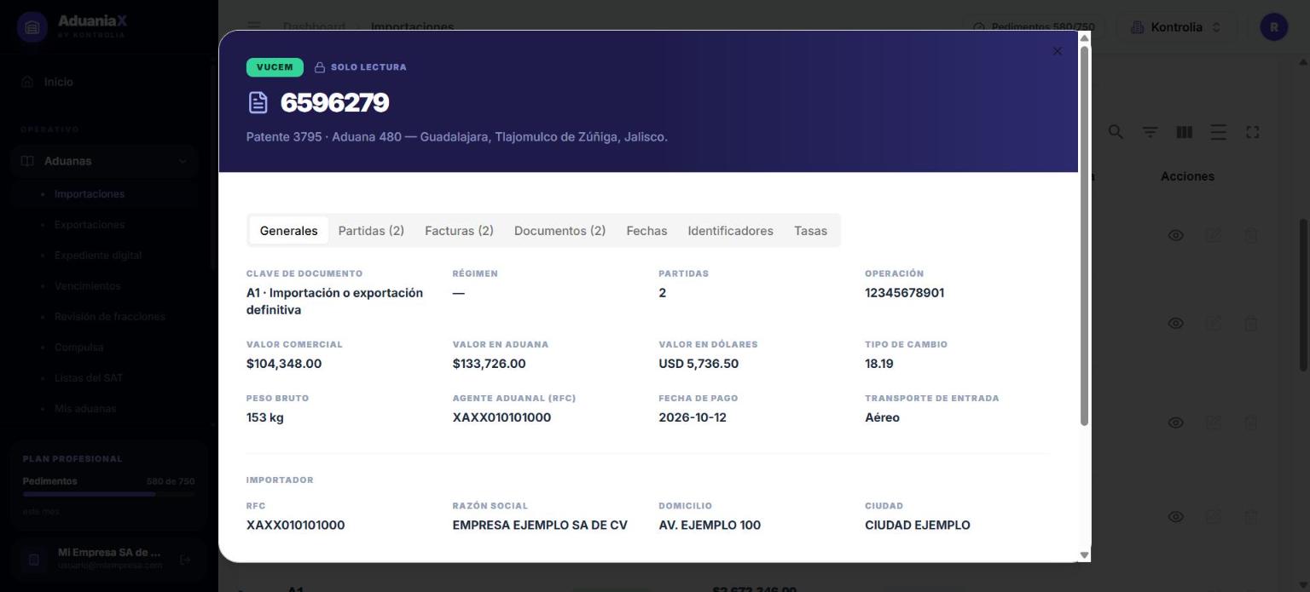Screen dimensions: 1310x592
Task: Select the Documentos (2) tab
Action: (559, 231)
